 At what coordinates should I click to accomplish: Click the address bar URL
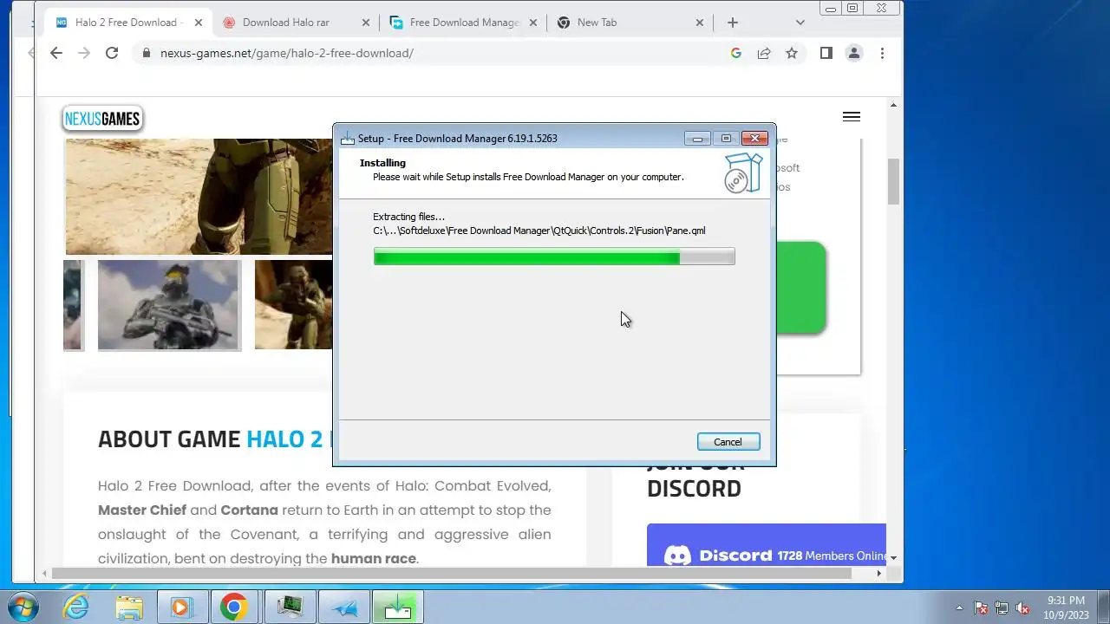click(x=287, y=53)
